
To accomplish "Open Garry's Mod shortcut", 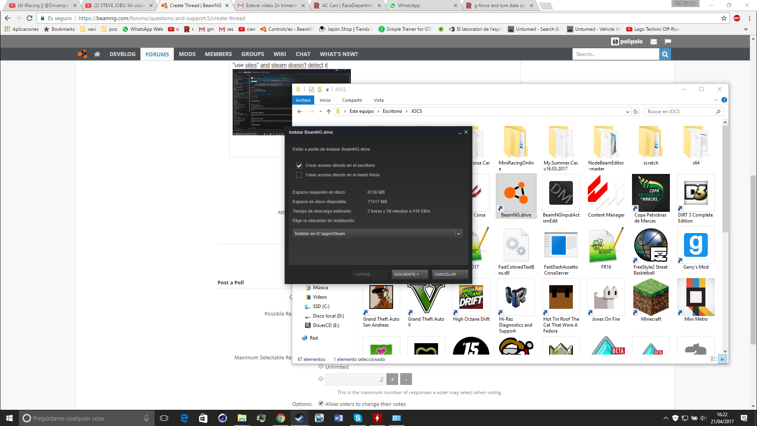I will (x=695, y=248).
